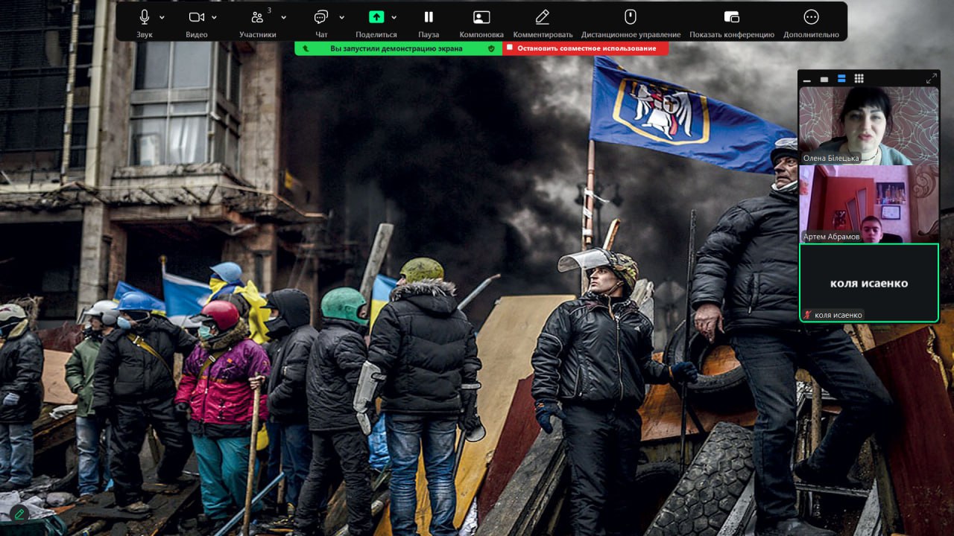Image resolution: width=954 pixels, height=536 pixels.
Task: Switch video panel to grid view
Action: pos(859,79)
